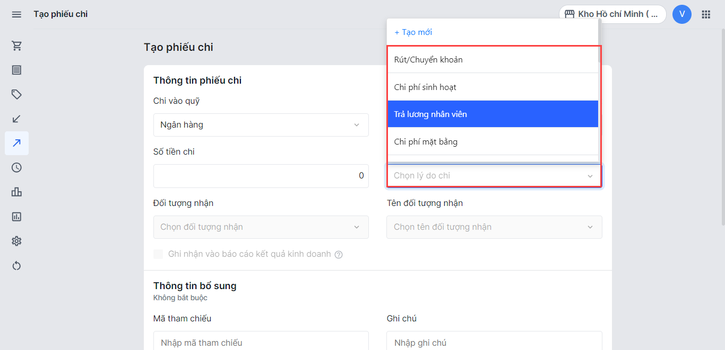Screen dimensions: 725x350
Task: Tick the Ghi nhận vào báo cáo checkbox
Action: [158, 254]
